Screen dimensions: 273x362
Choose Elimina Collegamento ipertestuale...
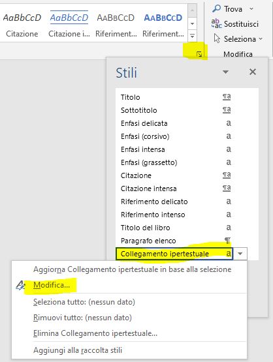pyautogui.click(x=95, y=333)
